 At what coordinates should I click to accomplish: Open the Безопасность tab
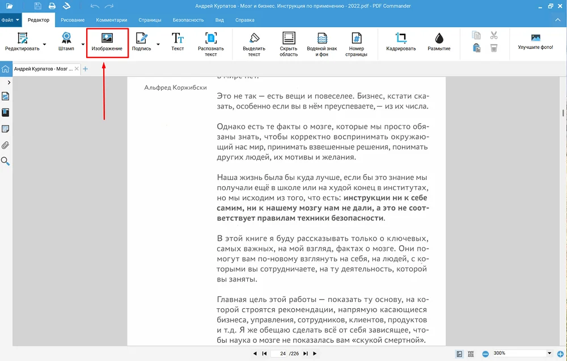click(188, 20)
